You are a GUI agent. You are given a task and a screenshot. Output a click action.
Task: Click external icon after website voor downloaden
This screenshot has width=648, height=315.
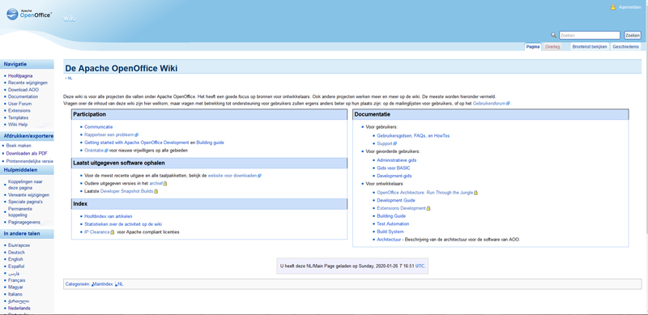coord(259,176)
